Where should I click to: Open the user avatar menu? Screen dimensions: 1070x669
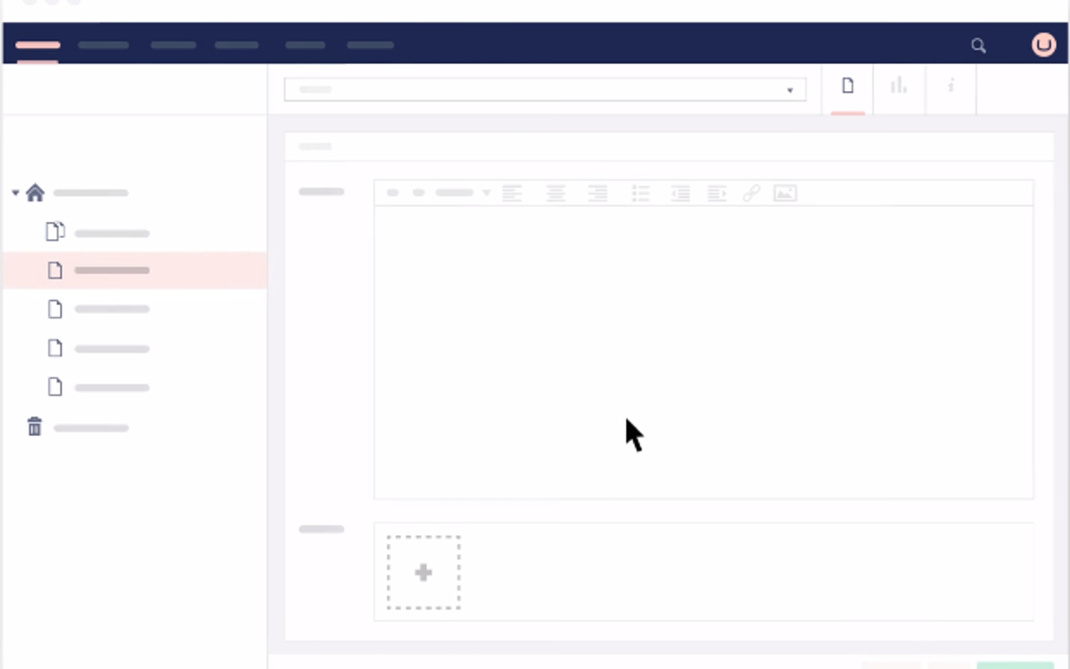point(1043,45)
